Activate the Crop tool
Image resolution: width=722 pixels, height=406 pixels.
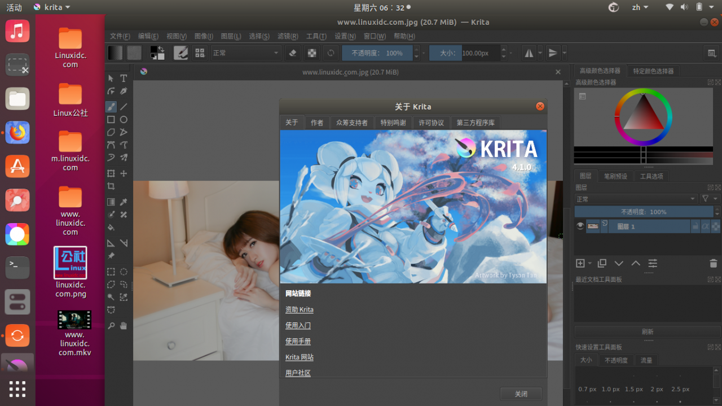(x=111, y=186)
